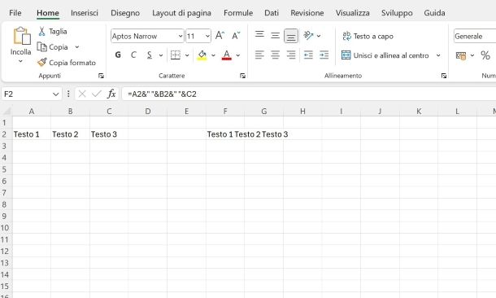Toggle bottom vertical alignment
This screenshot has width=496, height=298.
click(x=291, y=36)
